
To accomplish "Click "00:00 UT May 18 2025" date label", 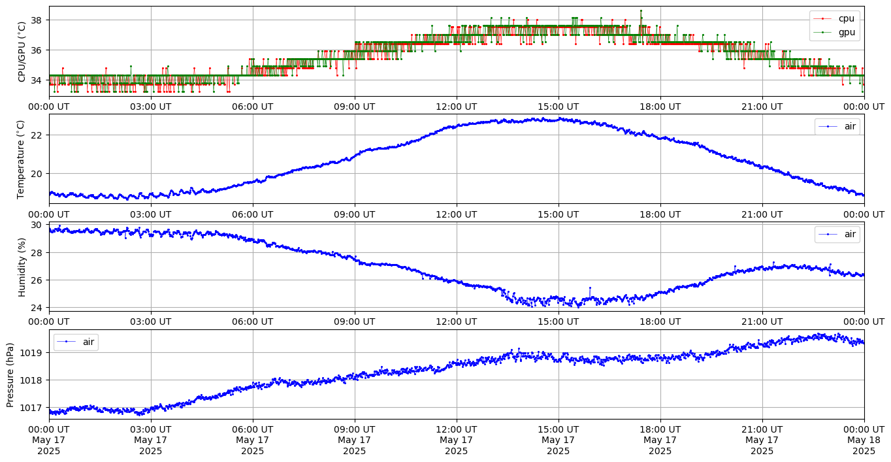I will (x=864, y=440).
